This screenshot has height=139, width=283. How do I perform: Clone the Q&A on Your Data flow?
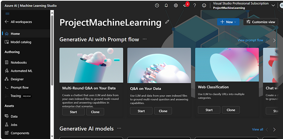(x=163, y=111)
